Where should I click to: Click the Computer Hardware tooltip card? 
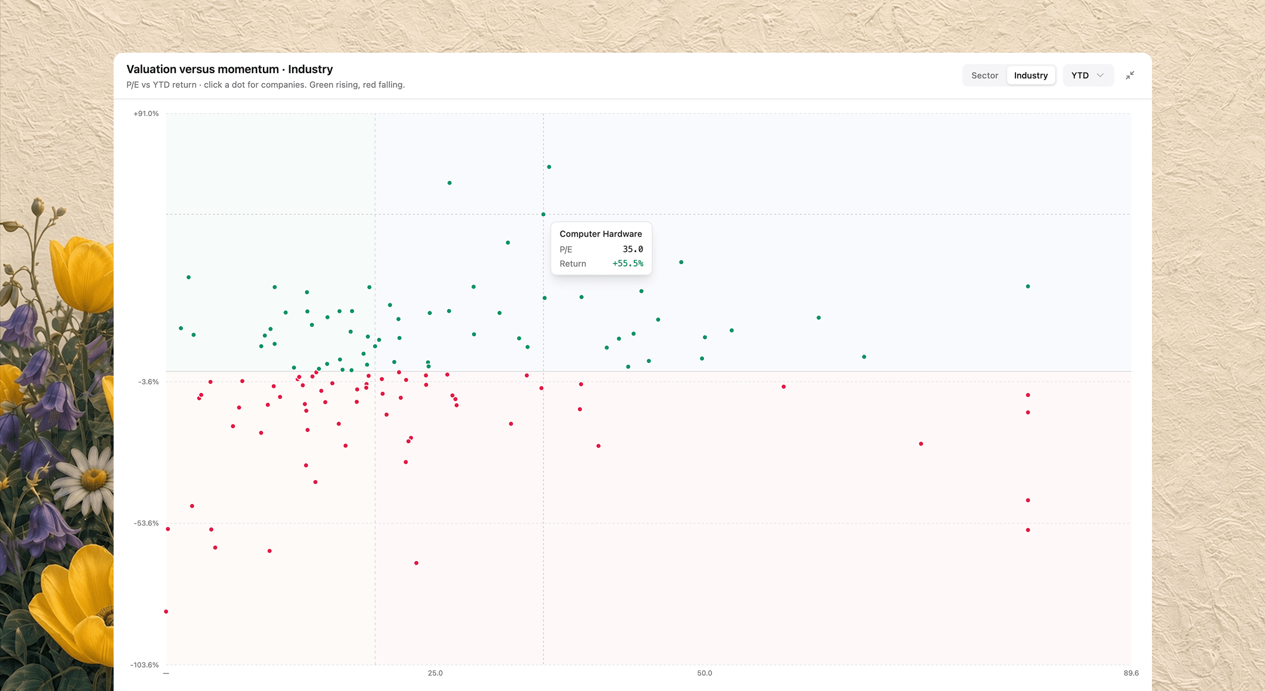[601, 248]
